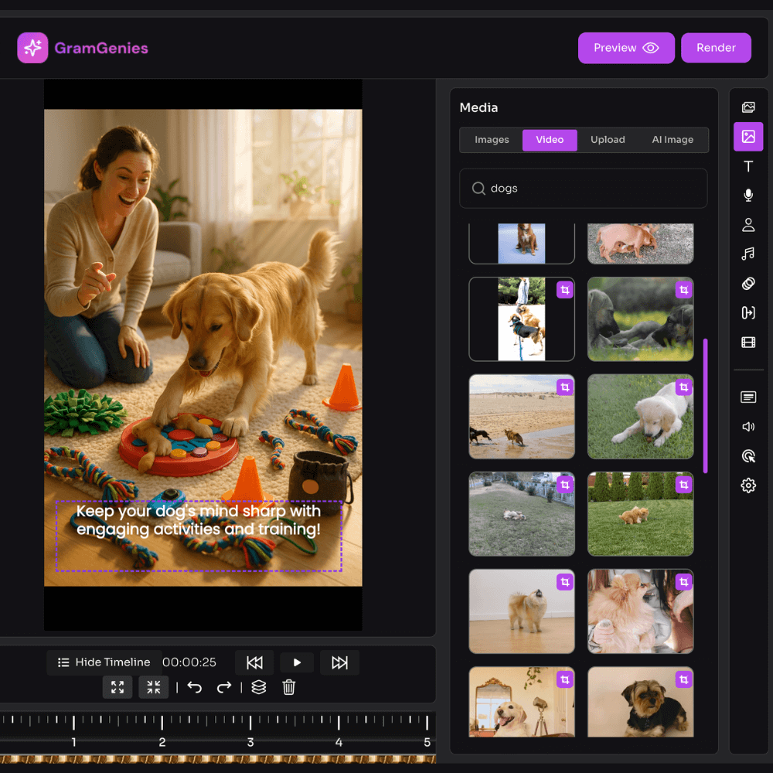Switch to the Images tab
The image size is (773, 773).
492,140
